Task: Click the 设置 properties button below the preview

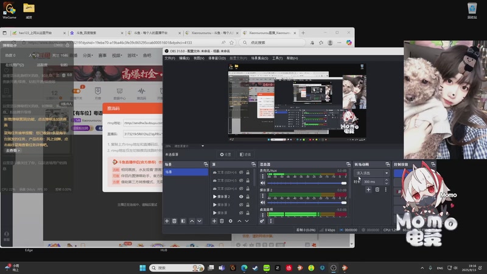Action: tap(226, 155)
